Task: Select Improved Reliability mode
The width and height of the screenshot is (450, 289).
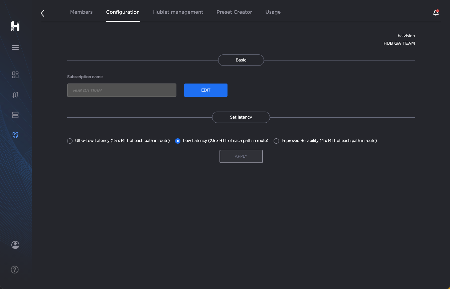Action: (276, 141)
